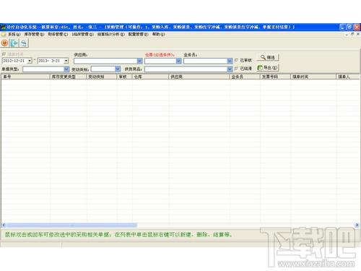Image resolution: width=361 pixels, height=271 pixels.
Task: Expand the 单据类型 combo box
Action: coord(66,69)
